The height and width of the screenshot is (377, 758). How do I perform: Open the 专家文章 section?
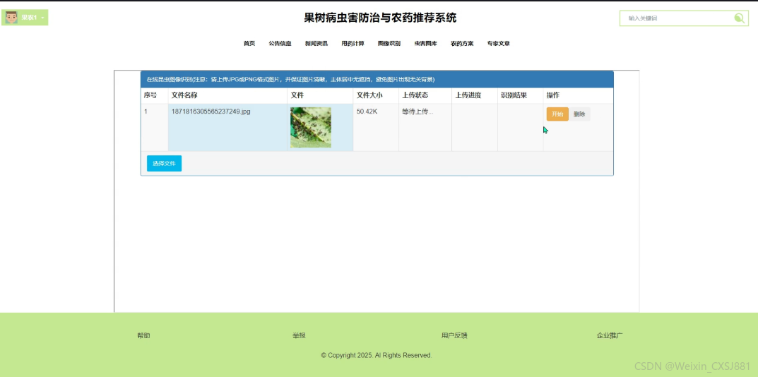click(x=499, y=44)
